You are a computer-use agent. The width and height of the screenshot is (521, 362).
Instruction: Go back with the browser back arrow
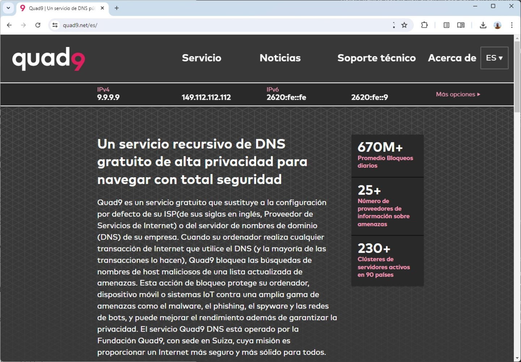tap(9, 25)
